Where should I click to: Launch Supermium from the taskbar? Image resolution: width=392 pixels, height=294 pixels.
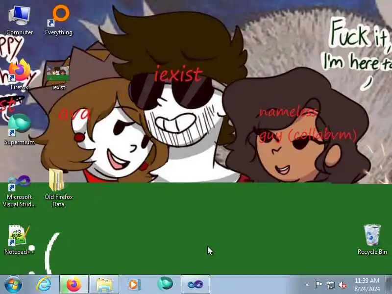pyautogui.click(x=165, y=285)
